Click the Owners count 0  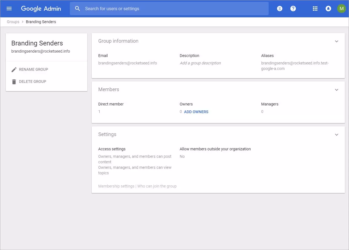coord(181,112)
